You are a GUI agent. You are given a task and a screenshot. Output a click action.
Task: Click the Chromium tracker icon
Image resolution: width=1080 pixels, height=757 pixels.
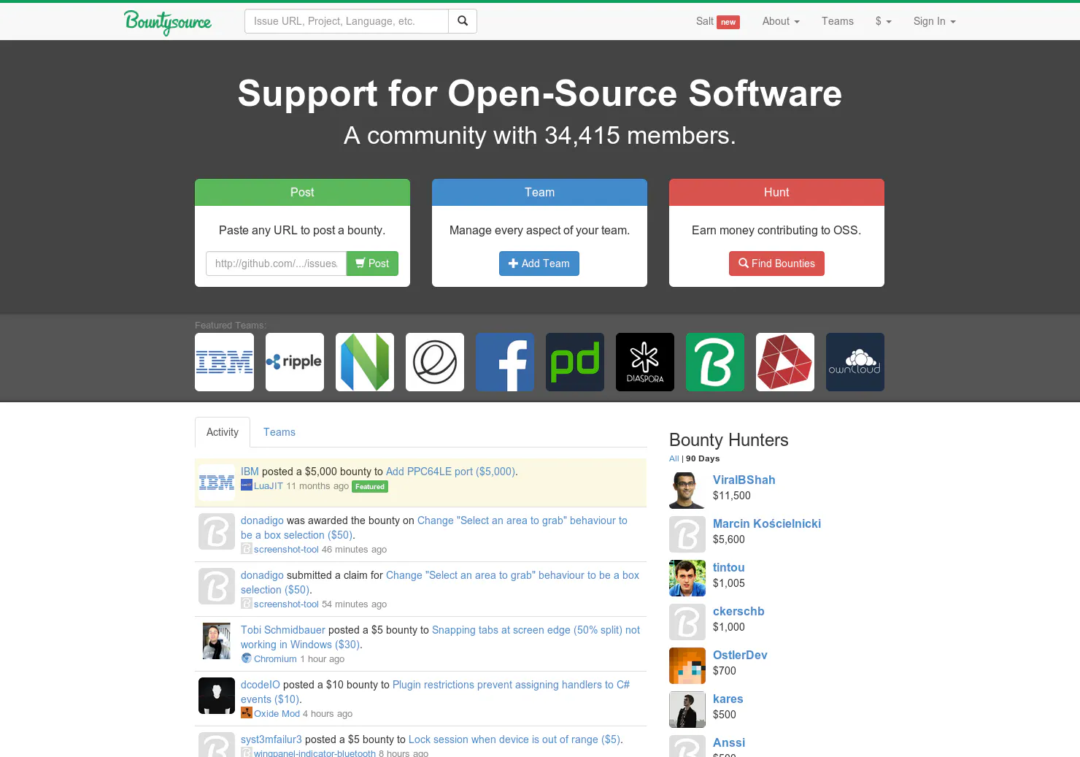[x=247, y=658]
